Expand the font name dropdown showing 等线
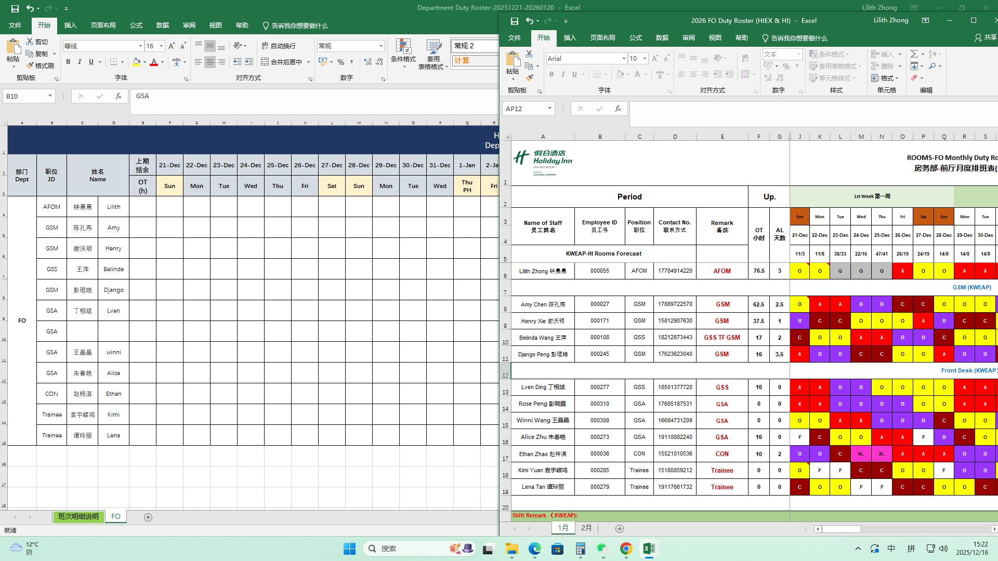Viewport: 998px width, 561px height. (x=140, y=46)
